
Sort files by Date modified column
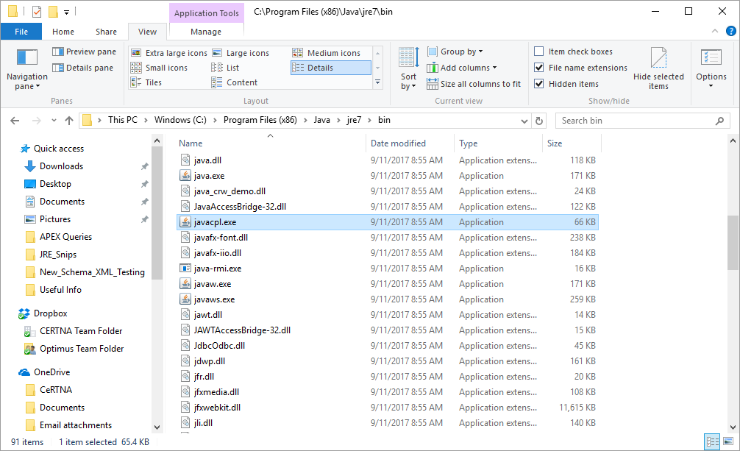[x=398, y=143]
